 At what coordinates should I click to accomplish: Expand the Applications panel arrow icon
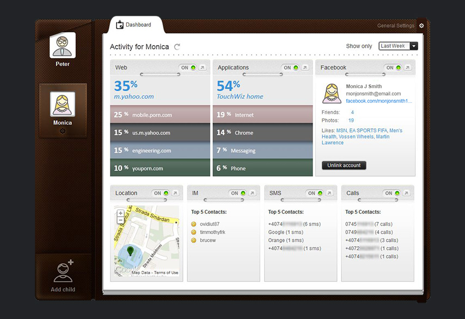coord(305,67)
